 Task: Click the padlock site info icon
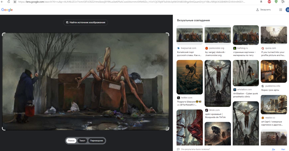click(15, 2)
